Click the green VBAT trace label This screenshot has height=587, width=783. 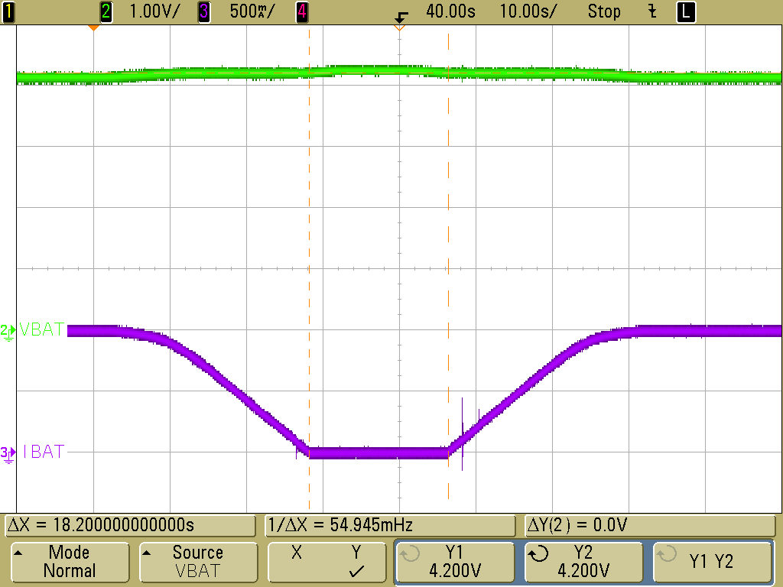[42, 329]
